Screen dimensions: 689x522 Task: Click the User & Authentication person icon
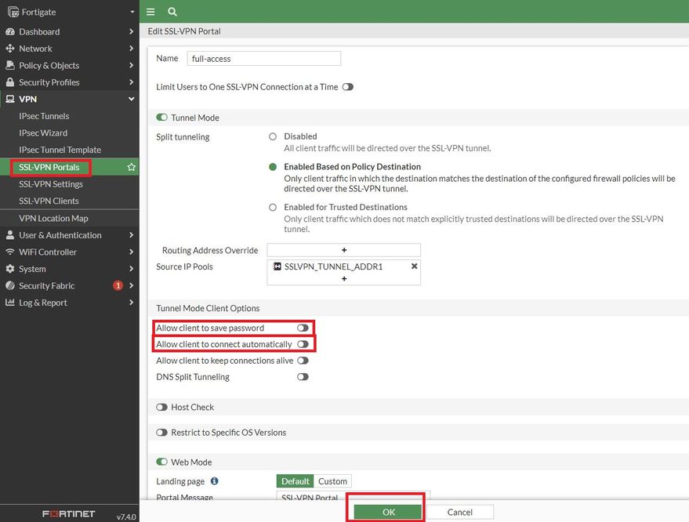(10, 235)
